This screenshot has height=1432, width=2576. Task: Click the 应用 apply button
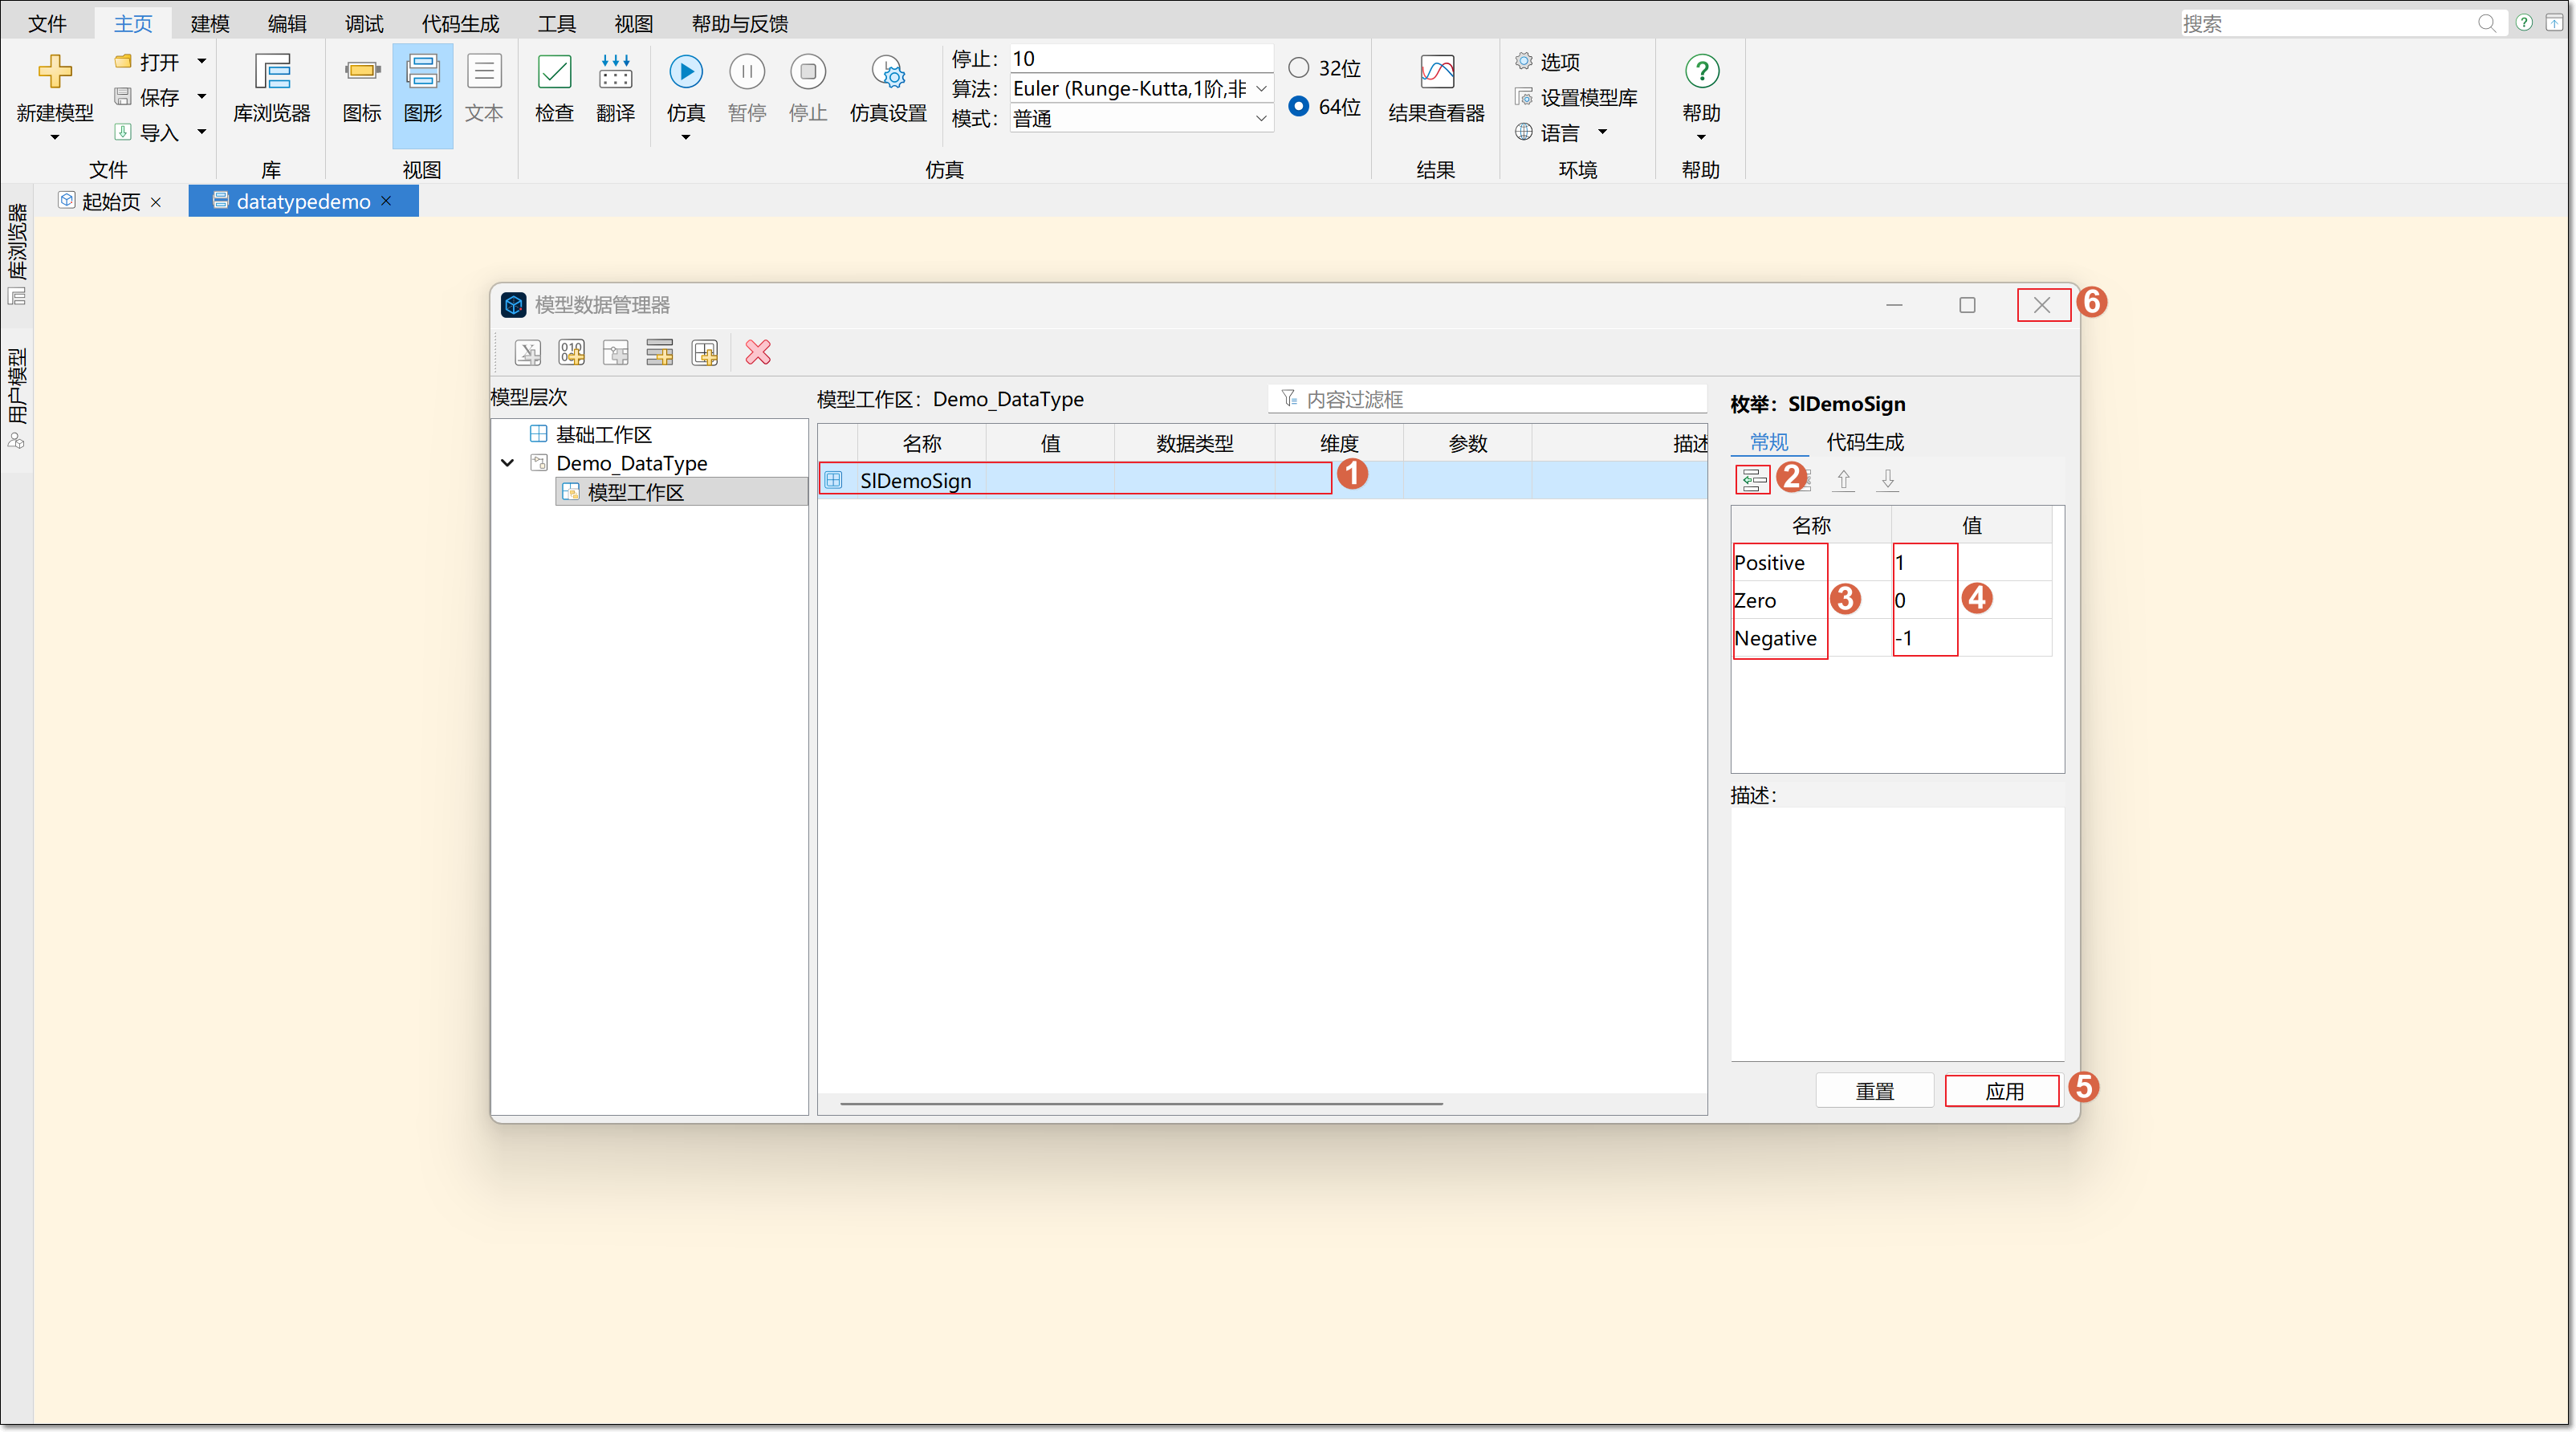click(2002, 1091)
